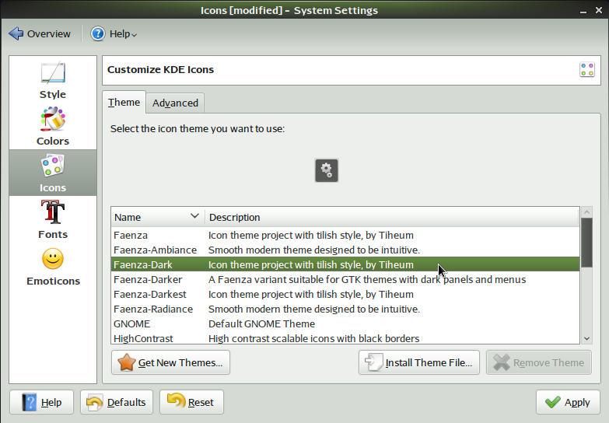Click the Reset button
The width and height of the screenshot is (609, 423).
coord(191,402)
